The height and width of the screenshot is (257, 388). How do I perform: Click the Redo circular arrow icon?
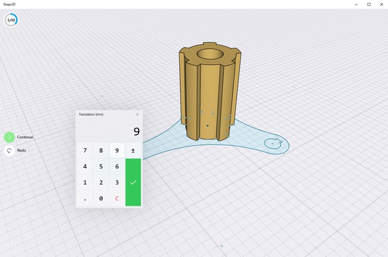[10, 150]
